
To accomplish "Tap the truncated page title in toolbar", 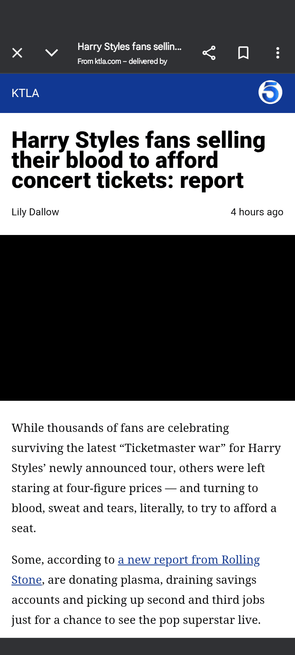I will 129,47.
